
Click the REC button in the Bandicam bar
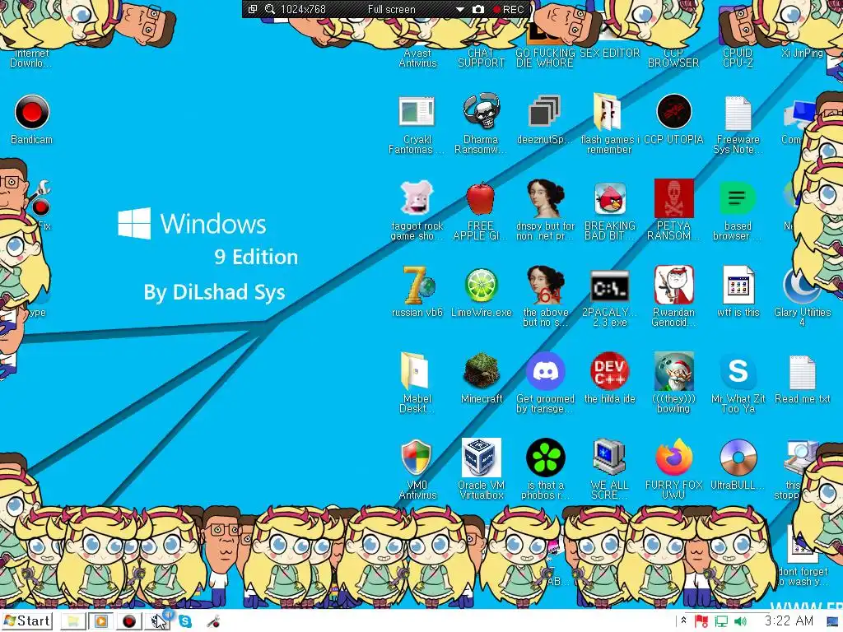coord(509,9)
